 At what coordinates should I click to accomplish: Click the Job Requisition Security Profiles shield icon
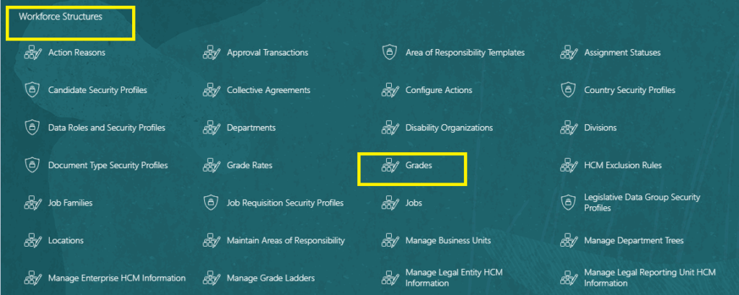coord(211,203)
